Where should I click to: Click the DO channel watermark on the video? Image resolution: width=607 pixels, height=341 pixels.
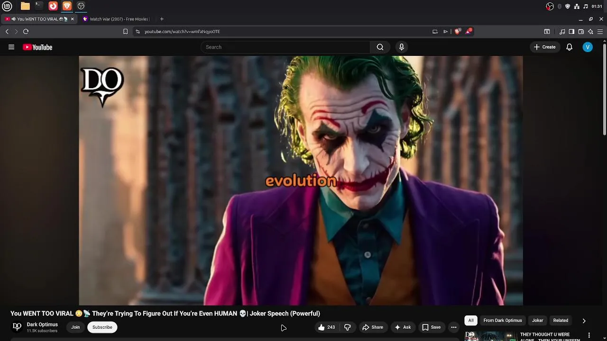click(102, 87)
